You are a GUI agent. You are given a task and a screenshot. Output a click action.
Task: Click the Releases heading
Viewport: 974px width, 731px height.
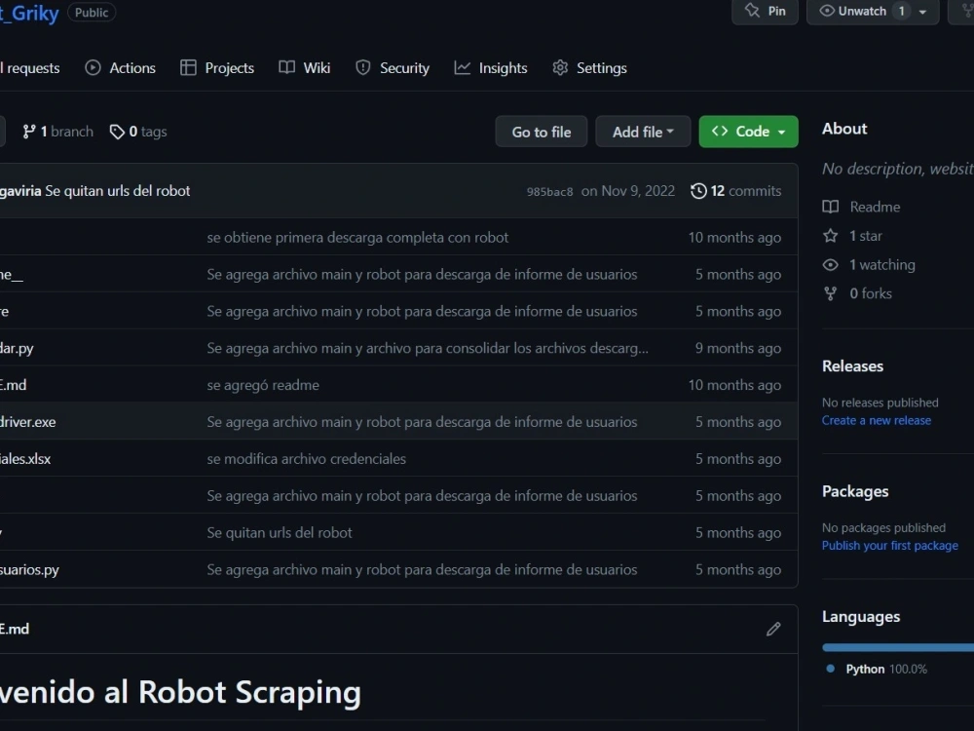[x=852, y=366]
